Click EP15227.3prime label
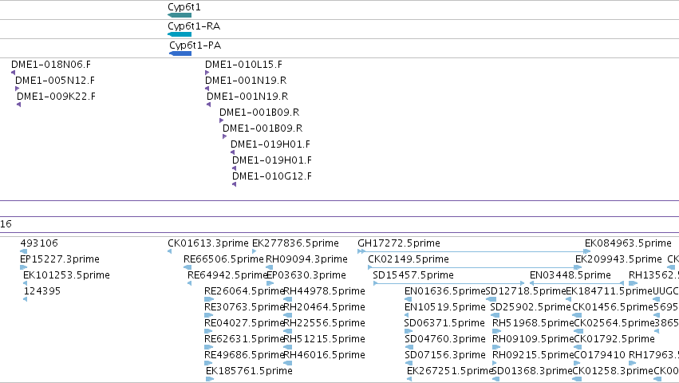The image size is (679, 383). pyautogui.click(x=60, y=259)
